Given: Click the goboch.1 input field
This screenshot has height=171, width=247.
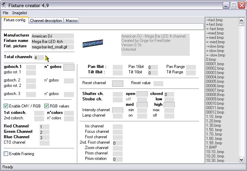Looking at the screenshot, I should [31, 67].
